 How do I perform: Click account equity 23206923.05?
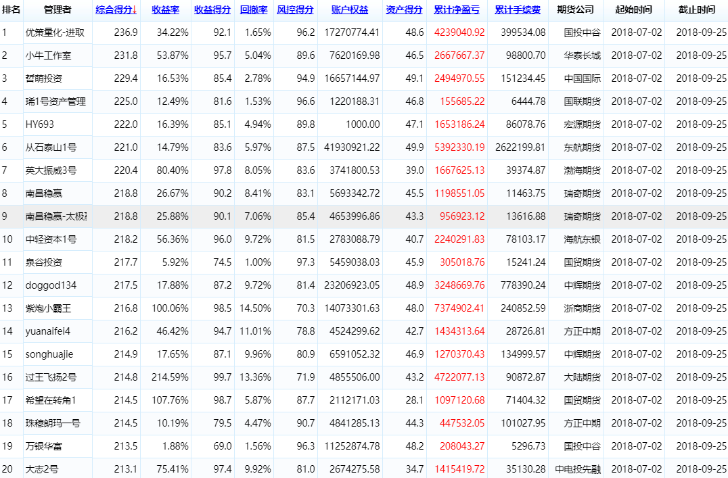(352, 285)
